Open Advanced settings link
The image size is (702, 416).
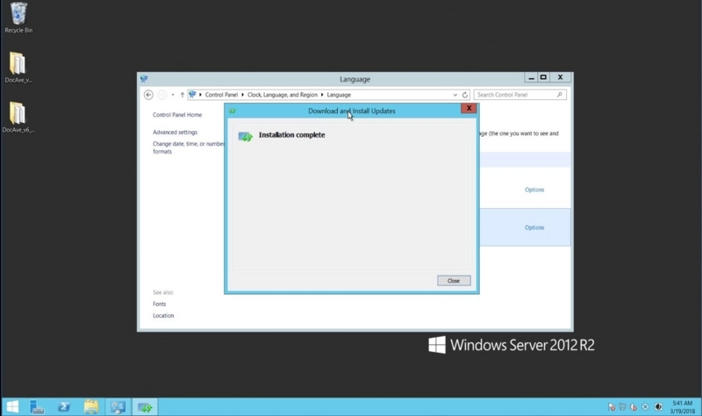pyautogui.click(x=175, y=133)
